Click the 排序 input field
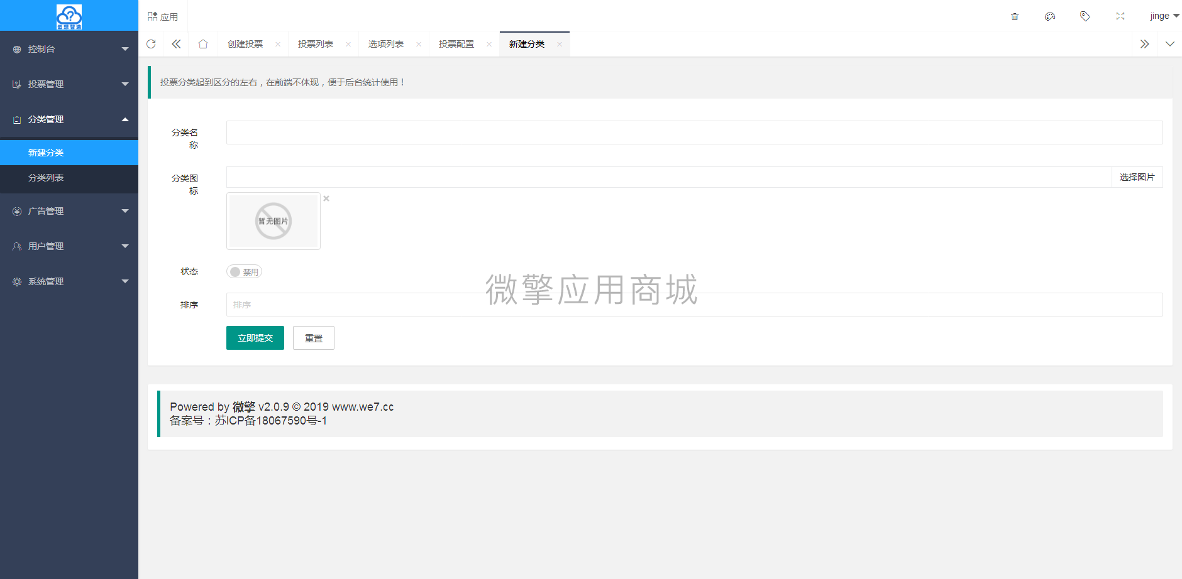The image size is (1182, 579). tap(694, 305)
